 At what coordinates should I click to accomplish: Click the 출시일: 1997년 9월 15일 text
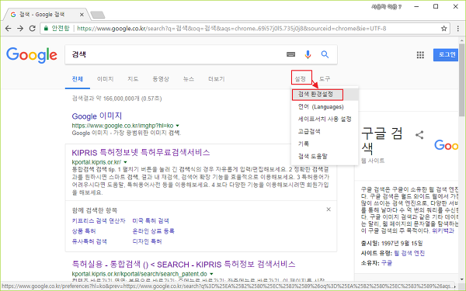point(391,243)
